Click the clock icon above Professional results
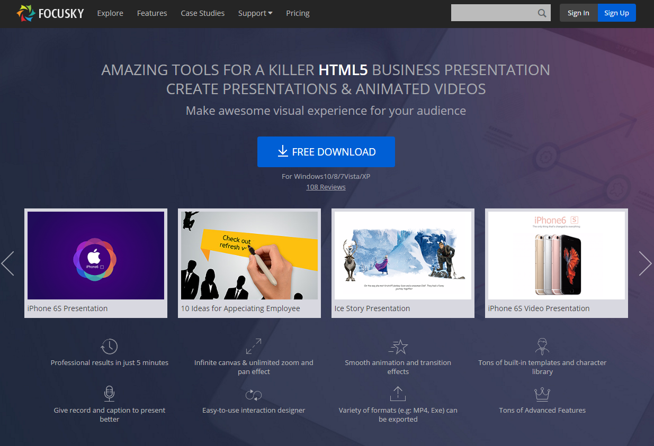The height and width of the screenshot is (446, 654). (x=109, y=347)
